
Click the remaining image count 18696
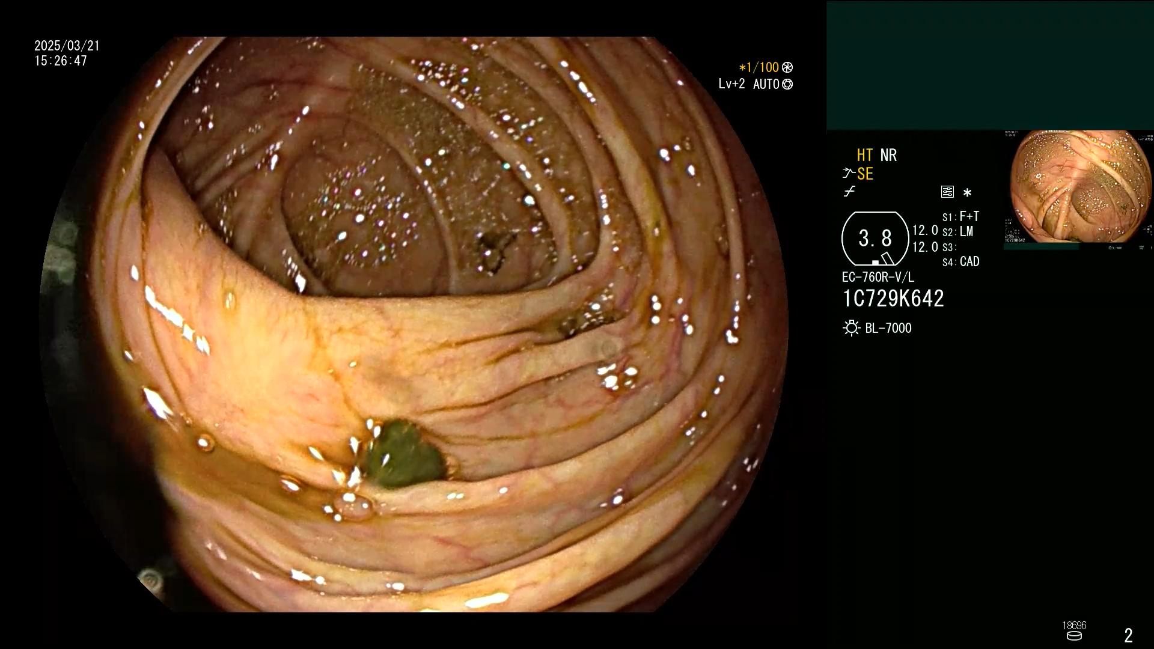click(x=1074, y=626)
